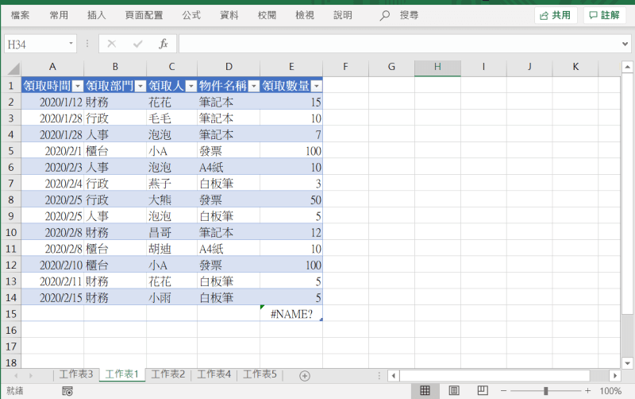Switch to Page Break Preview icon
Viewport: 635px width, 399px height.
483,390
